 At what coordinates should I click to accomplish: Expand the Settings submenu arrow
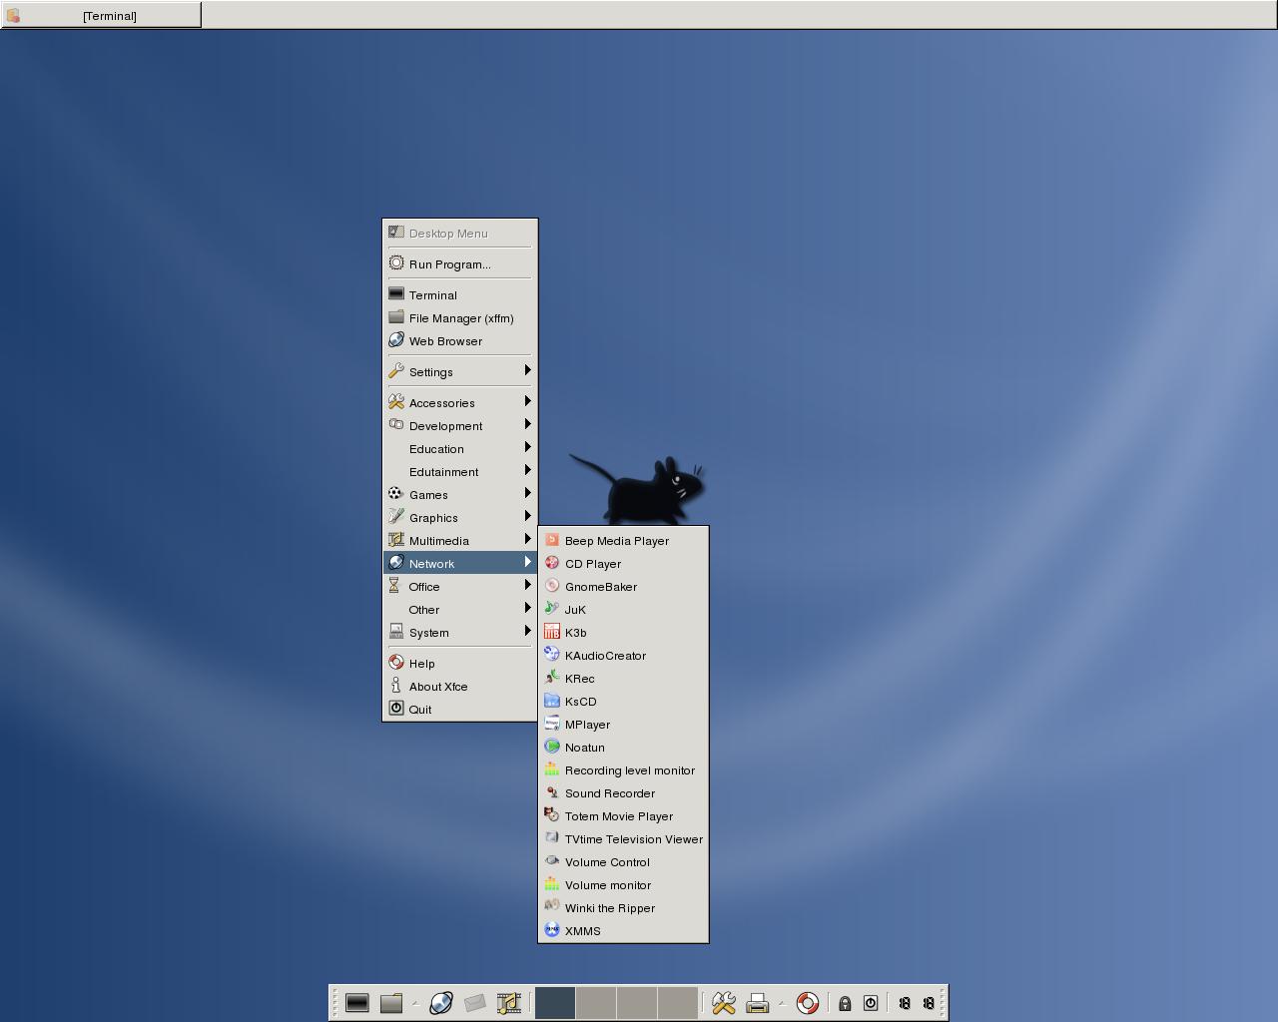[527, 370]
